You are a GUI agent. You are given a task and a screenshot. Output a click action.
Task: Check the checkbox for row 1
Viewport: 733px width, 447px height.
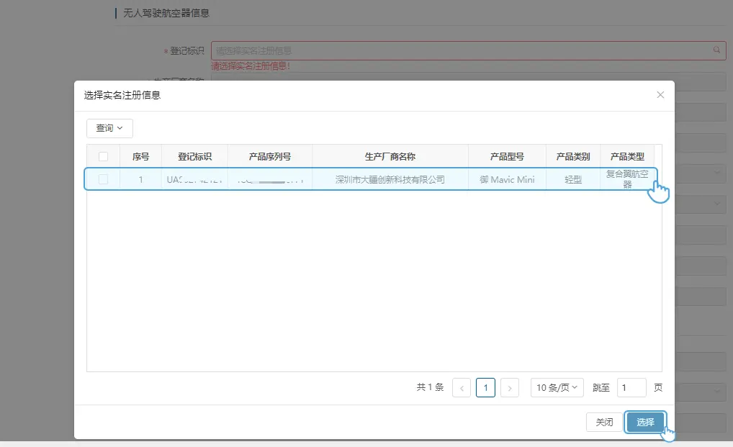point(102,179)
